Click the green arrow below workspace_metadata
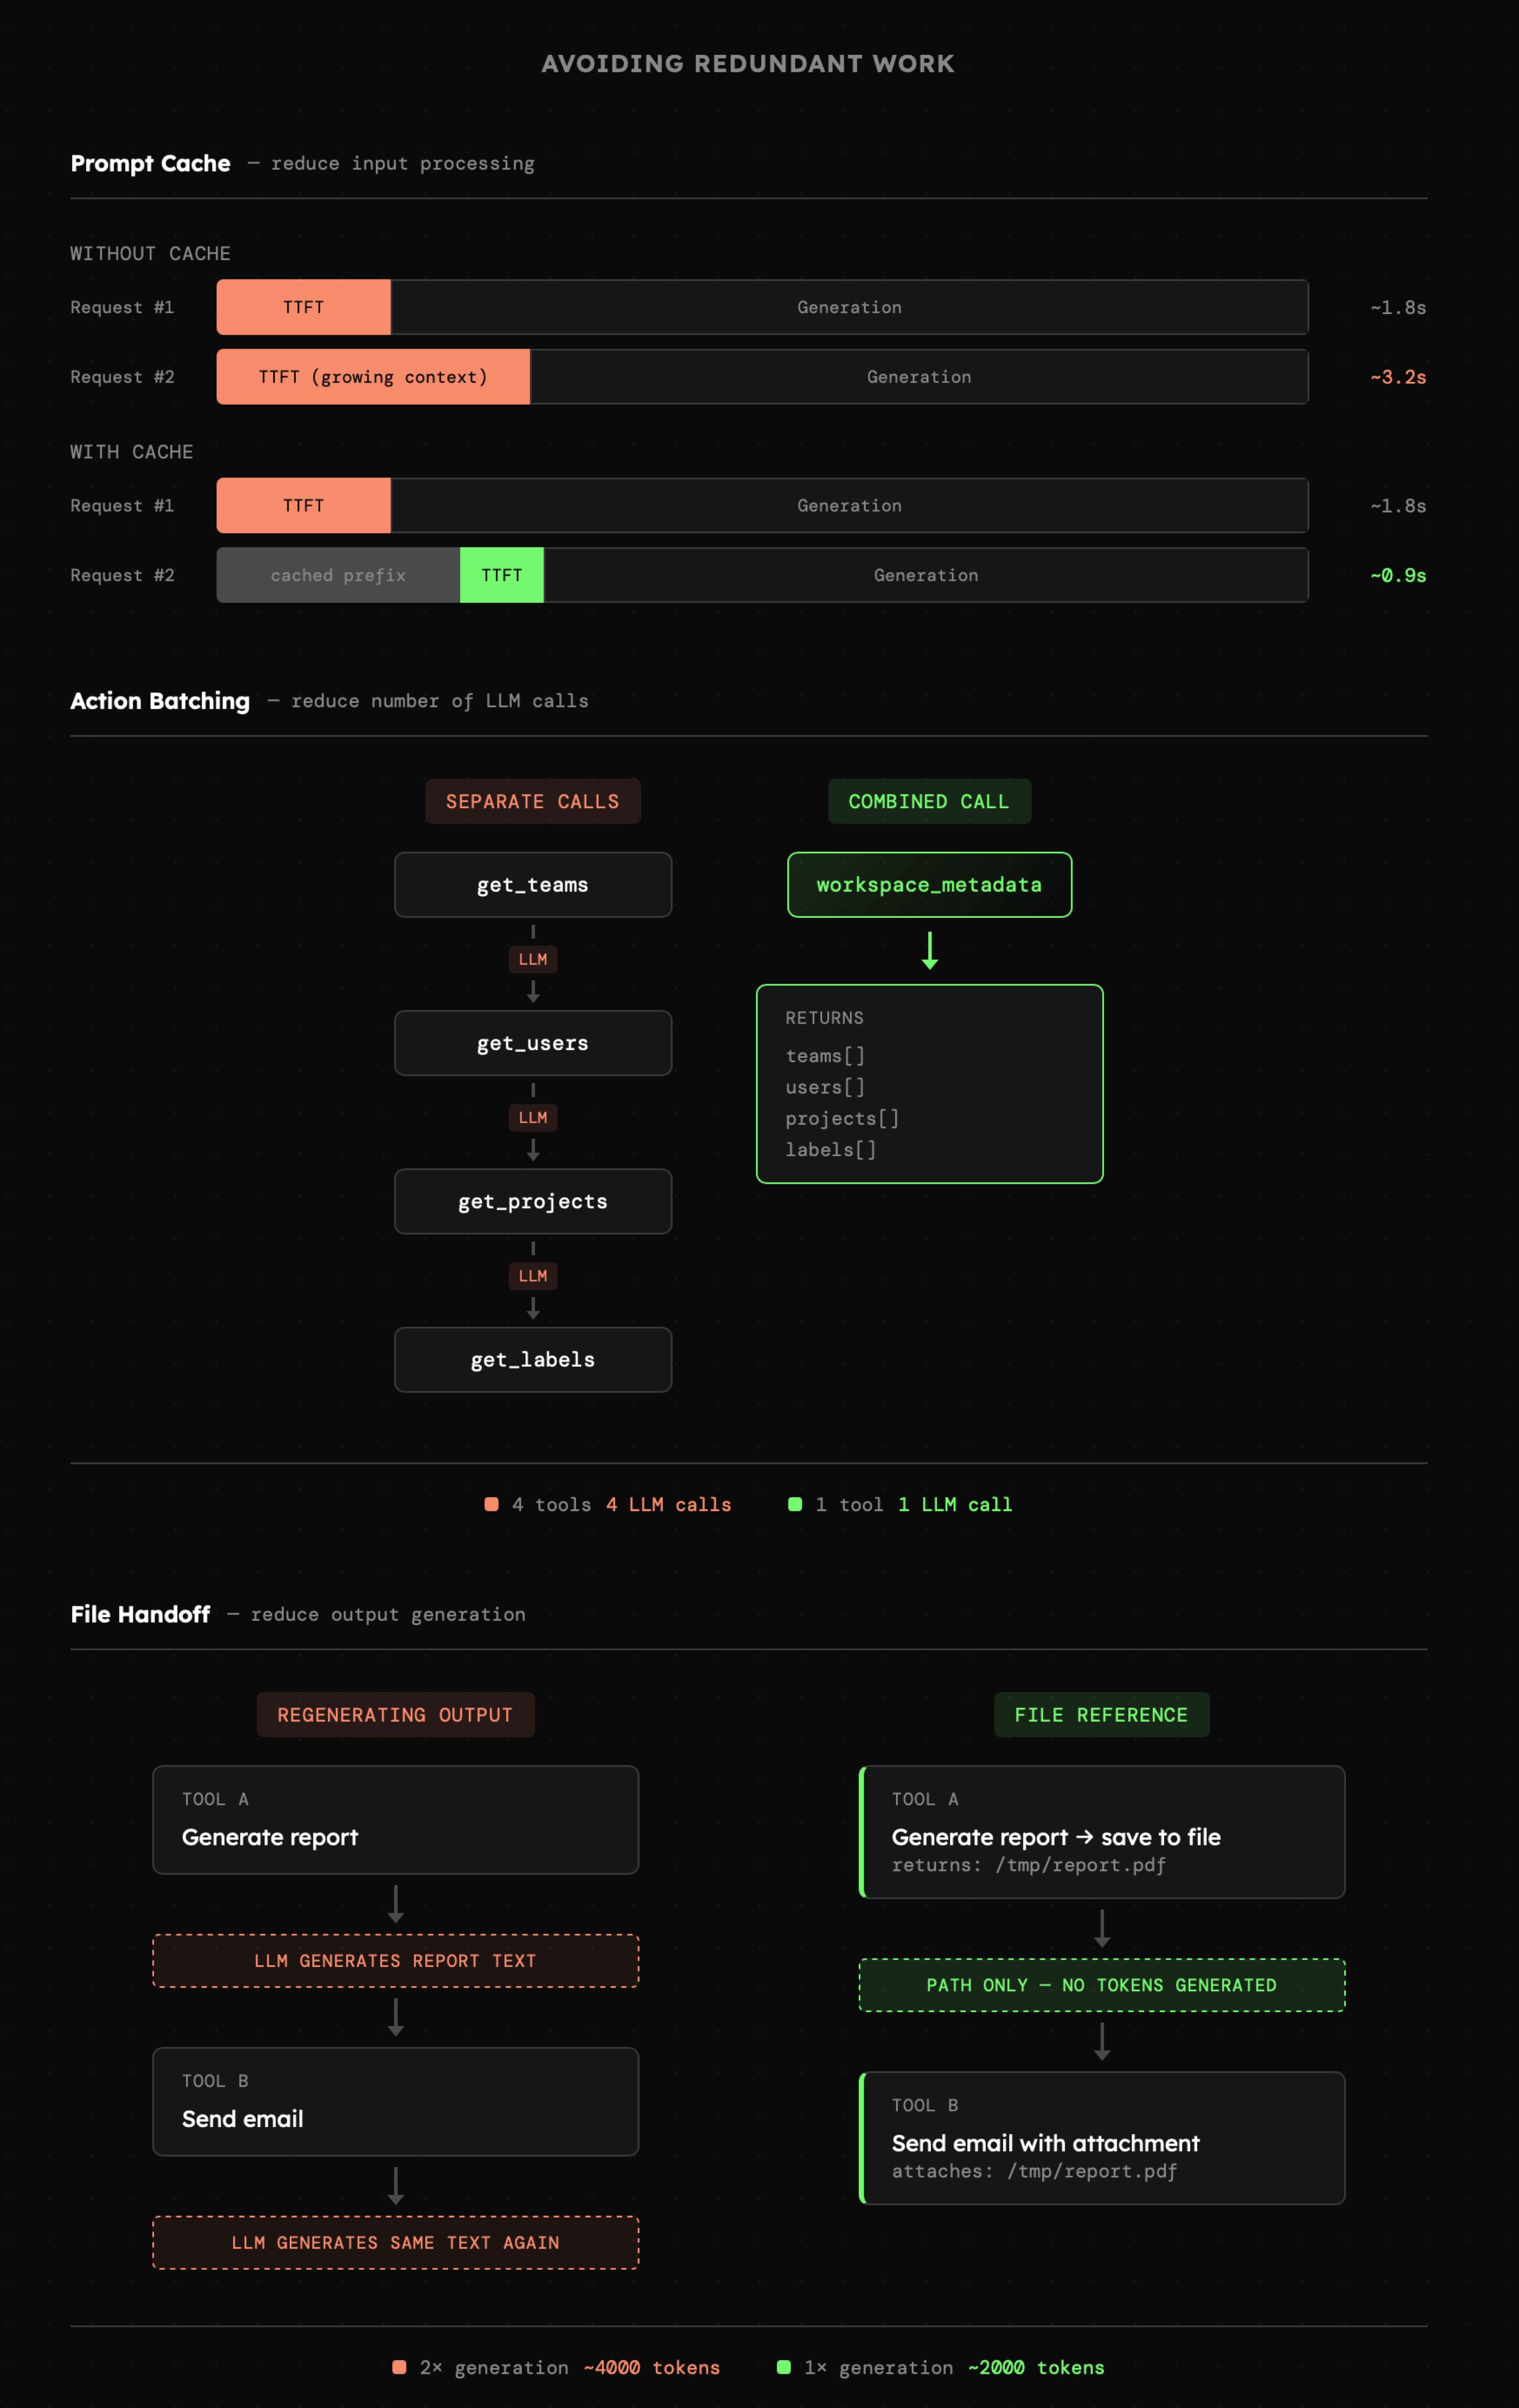This screenshot has height=2408, width=1519. pos(930,951)
